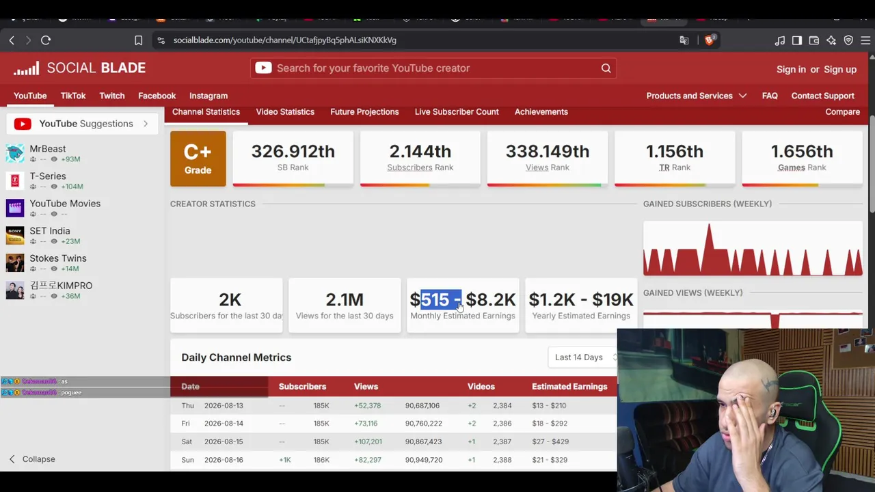Open the Brave Wallet icon

coord(814,40)
